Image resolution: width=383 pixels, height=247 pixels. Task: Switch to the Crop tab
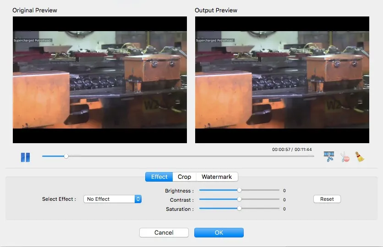184,177
